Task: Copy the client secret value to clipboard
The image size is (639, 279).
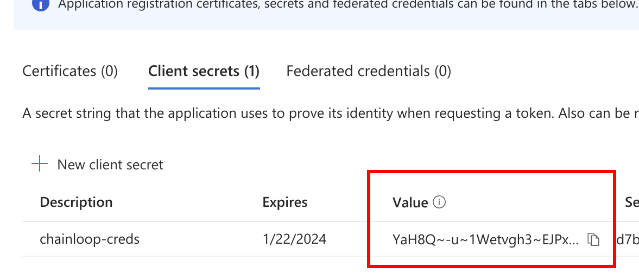Action: (x=593, y=239)
